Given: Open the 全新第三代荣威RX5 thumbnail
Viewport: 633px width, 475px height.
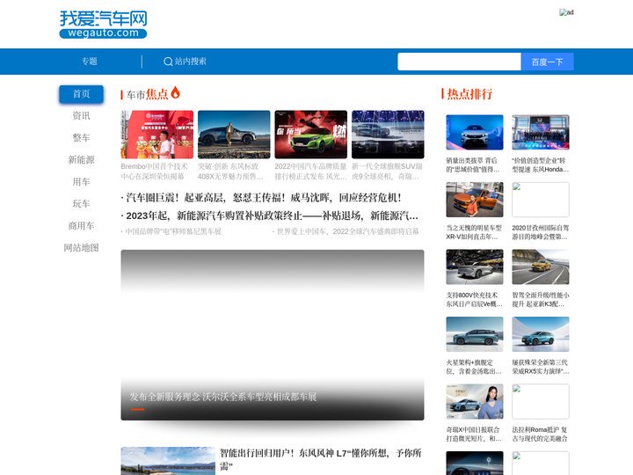Looking at the screenshot, I should [x=541, y=334].
